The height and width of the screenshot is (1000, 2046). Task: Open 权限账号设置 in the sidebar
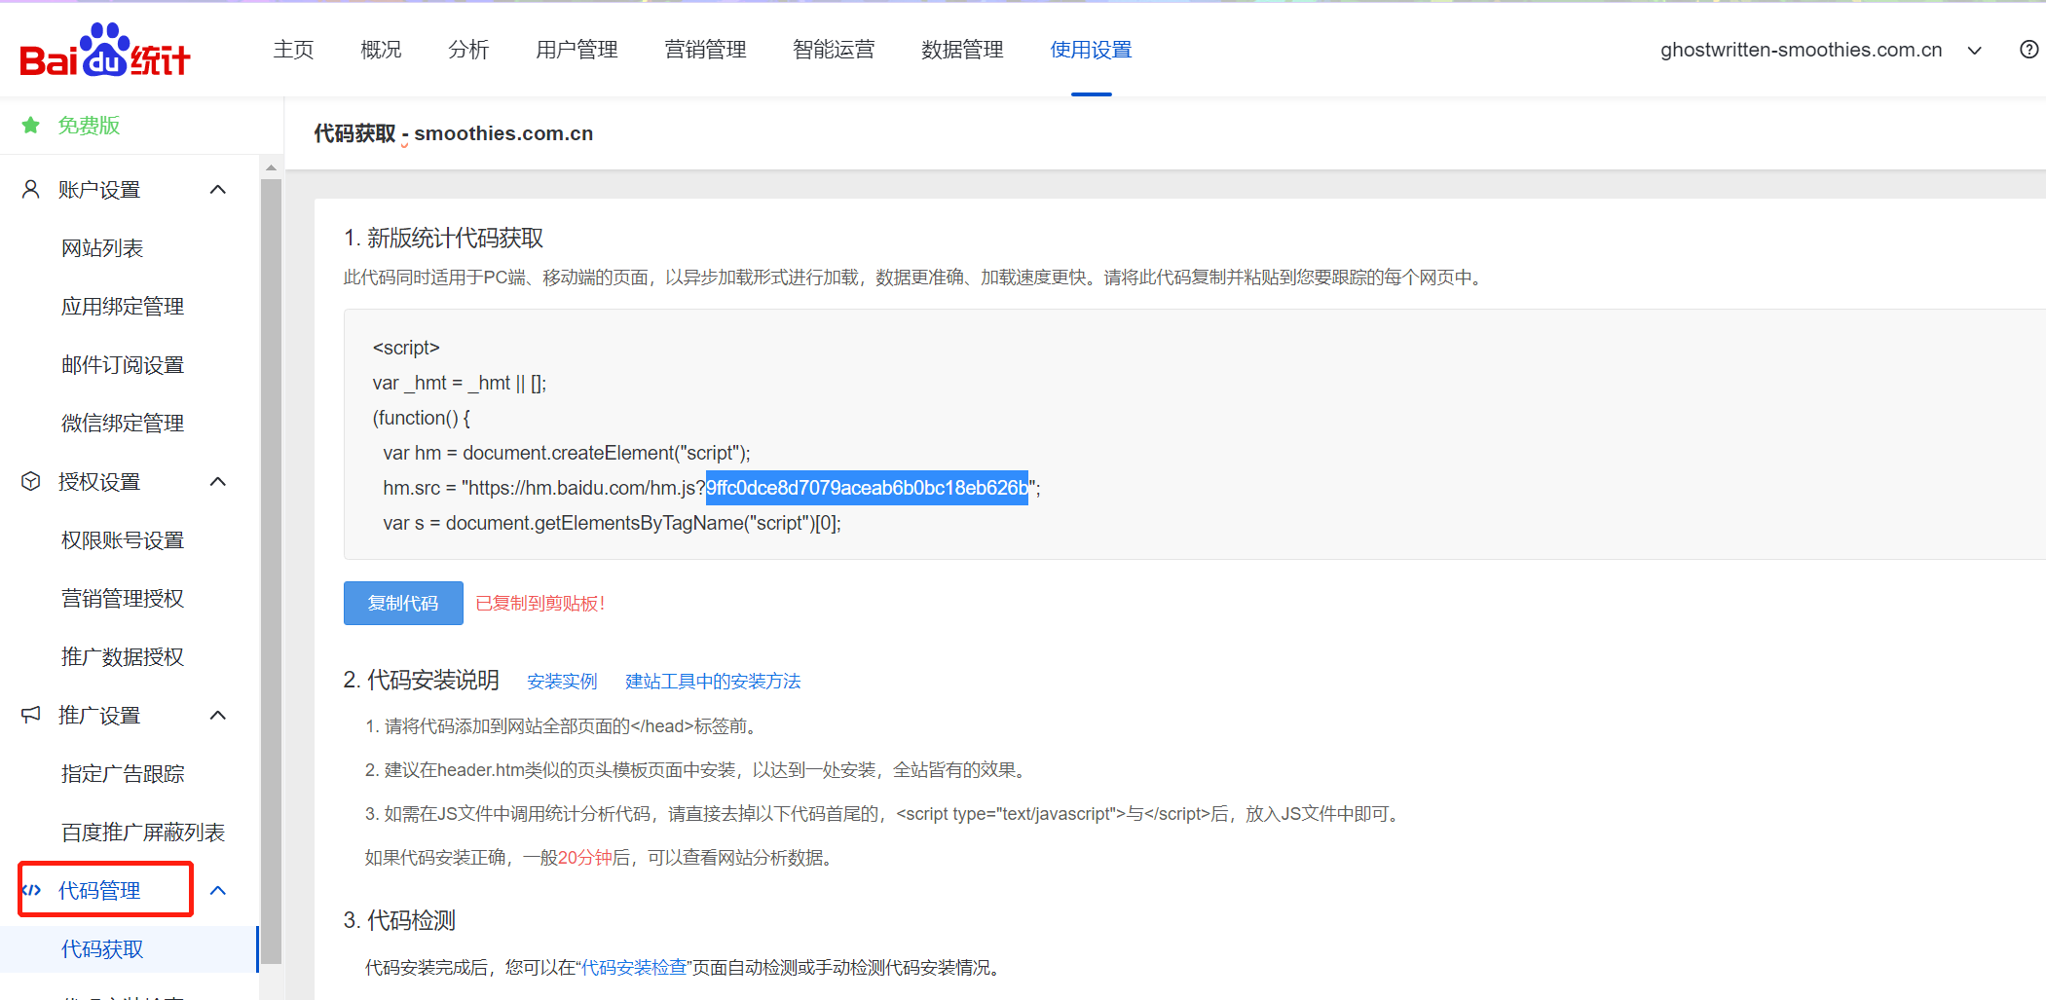(x=123, y=540)
